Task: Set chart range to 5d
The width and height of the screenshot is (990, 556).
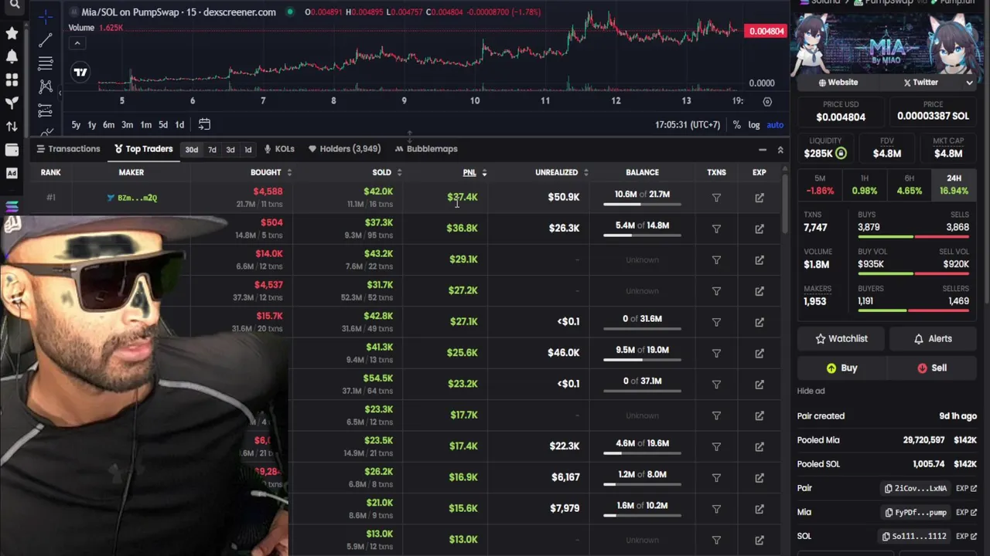Action: pyautogui.click(x=163, y=124)
